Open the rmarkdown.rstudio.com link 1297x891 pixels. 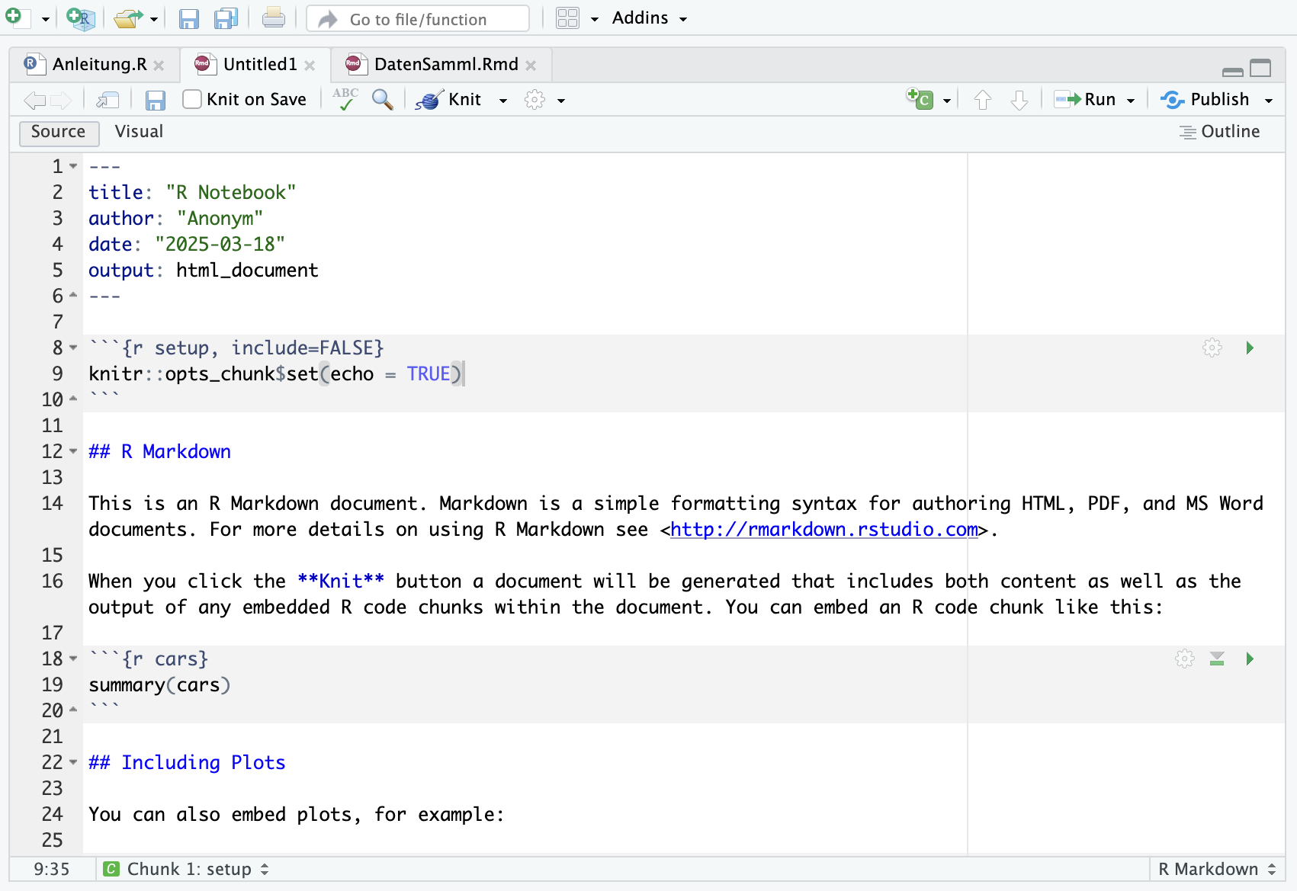pyautogui.click(x=824, y=530)
